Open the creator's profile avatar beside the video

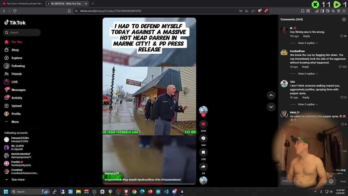[203, 110]
